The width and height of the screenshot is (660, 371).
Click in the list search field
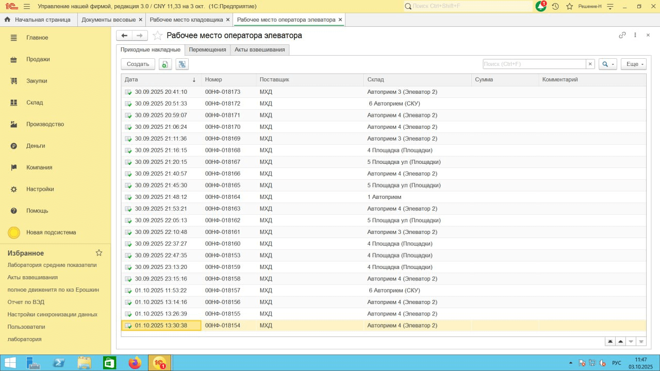534,64
